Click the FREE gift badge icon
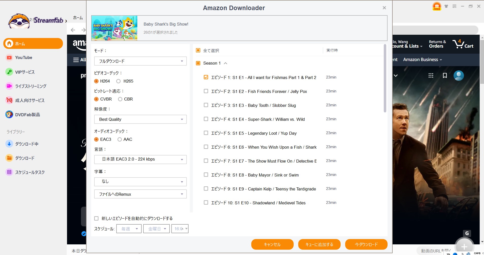This screenshot has height=255, width=484. tap(437, 6)
